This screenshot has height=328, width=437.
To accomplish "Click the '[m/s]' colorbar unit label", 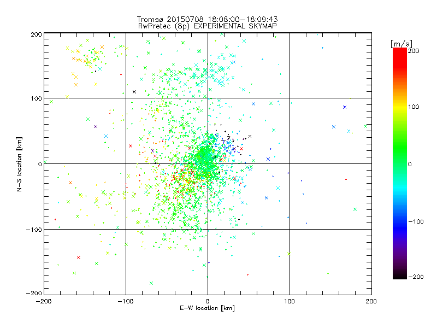I will click(x=401, y=44).
